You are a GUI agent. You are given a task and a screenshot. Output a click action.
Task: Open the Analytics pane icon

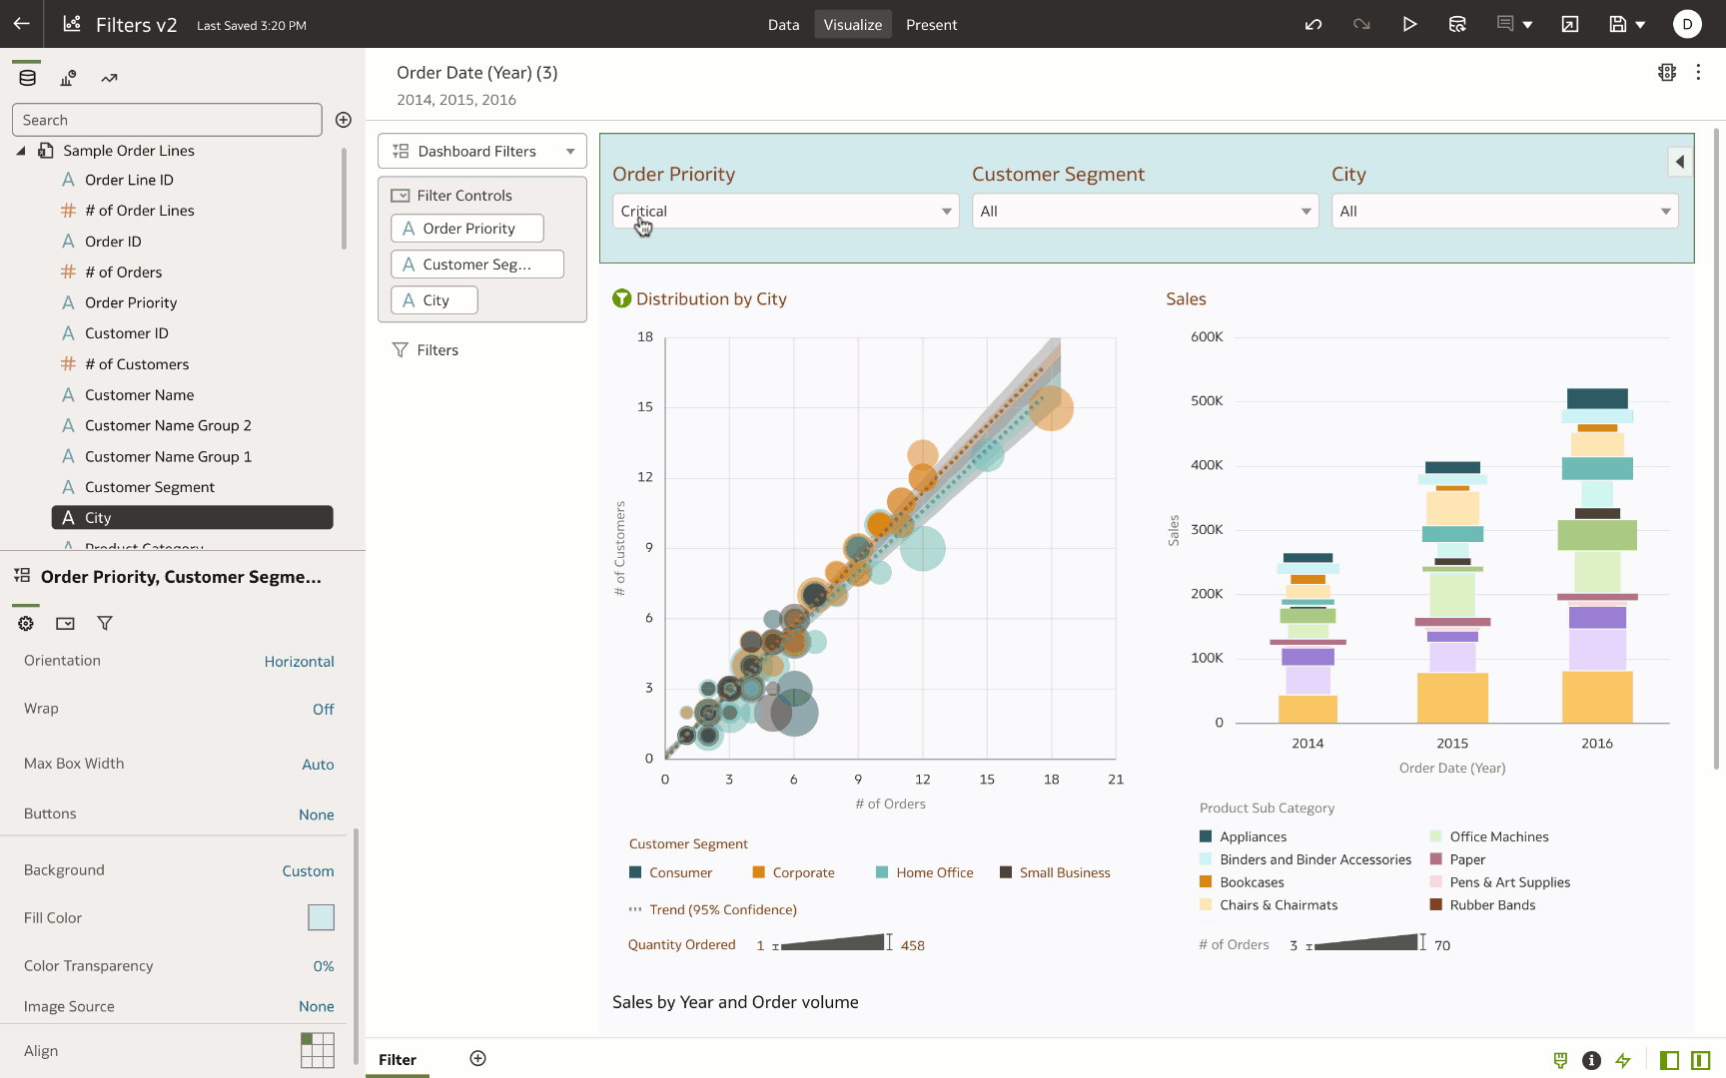tap(109, 78)
